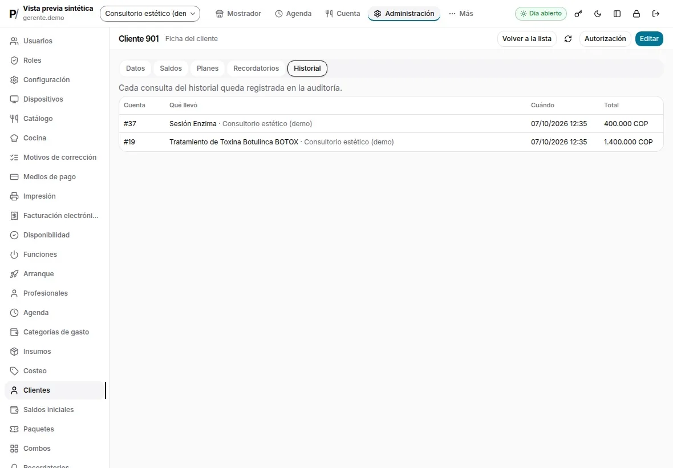Click the 400.000 COP total

[626, 124]
